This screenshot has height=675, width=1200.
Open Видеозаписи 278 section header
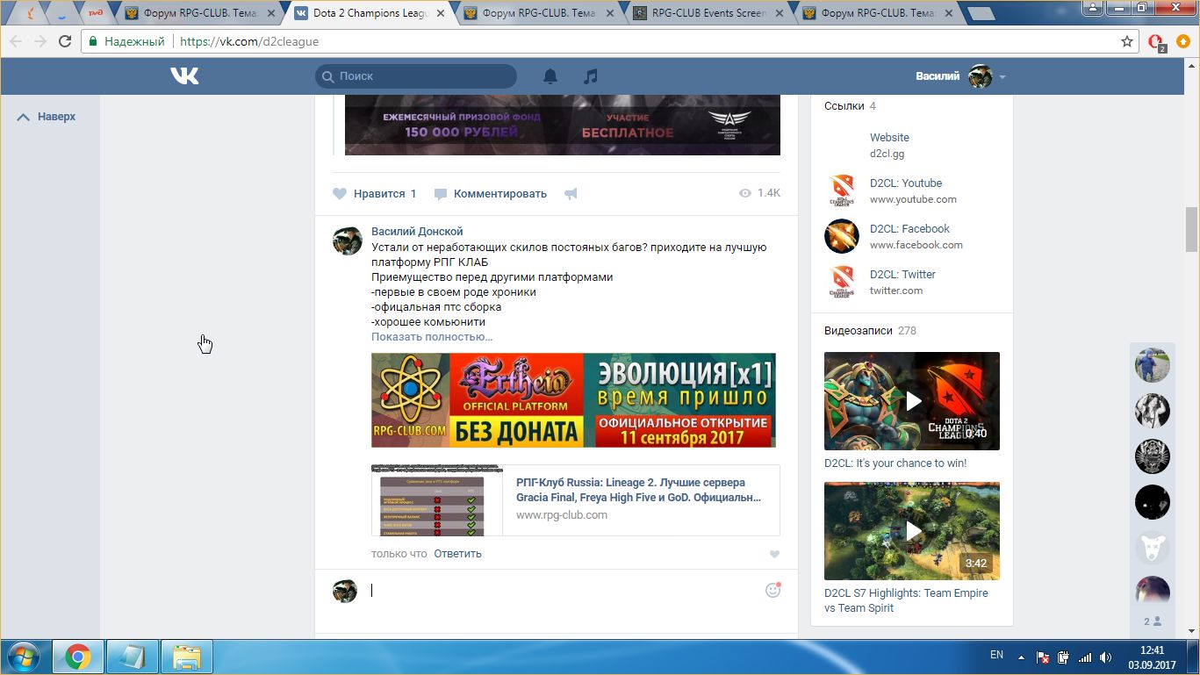[x=870, y=331]
